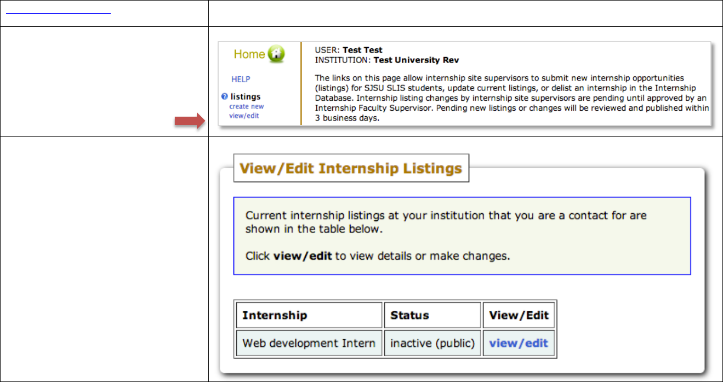
Task: Click the blue question mark beside listings
Action: click(224, 97)
